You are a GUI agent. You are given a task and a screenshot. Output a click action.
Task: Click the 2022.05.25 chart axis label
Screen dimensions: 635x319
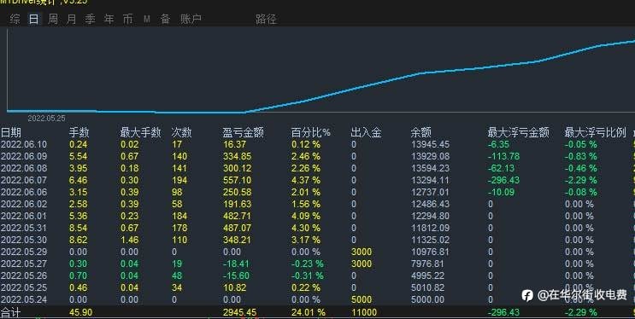[46, 119]
